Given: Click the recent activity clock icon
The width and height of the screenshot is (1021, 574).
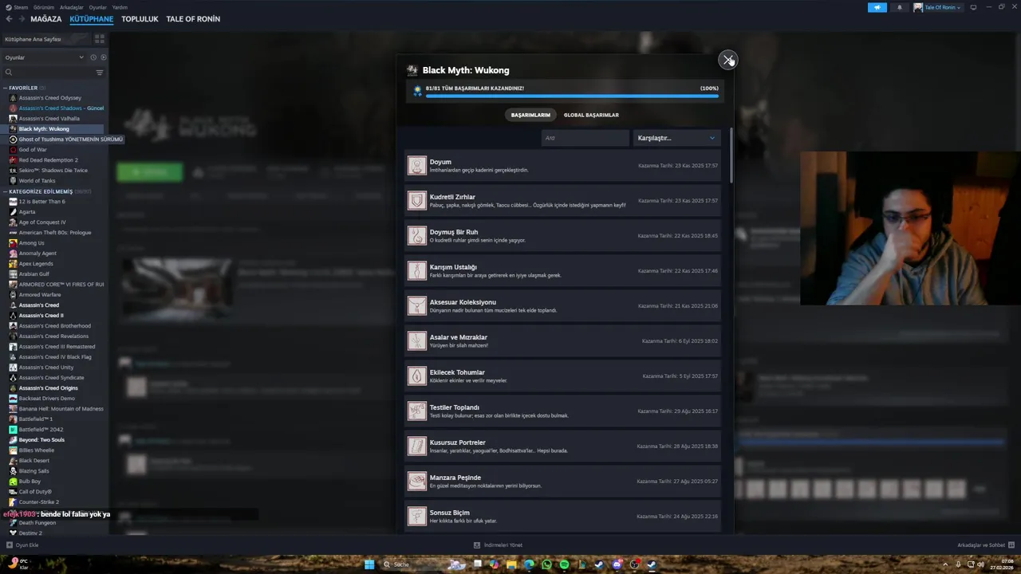Looking at the screenshot, I should point(93,57).
